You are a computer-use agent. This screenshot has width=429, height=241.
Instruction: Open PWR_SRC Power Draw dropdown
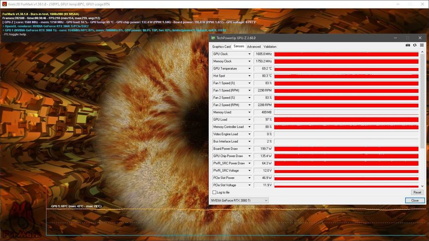[249, 163]
